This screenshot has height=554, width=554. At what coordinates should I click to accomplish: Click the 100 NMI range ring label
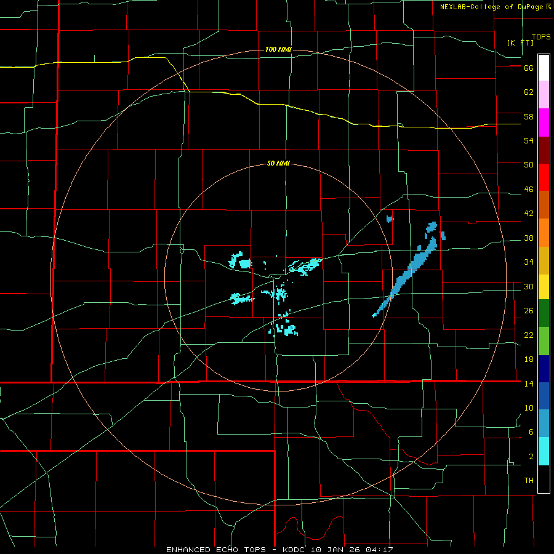(x=278, y=49)
